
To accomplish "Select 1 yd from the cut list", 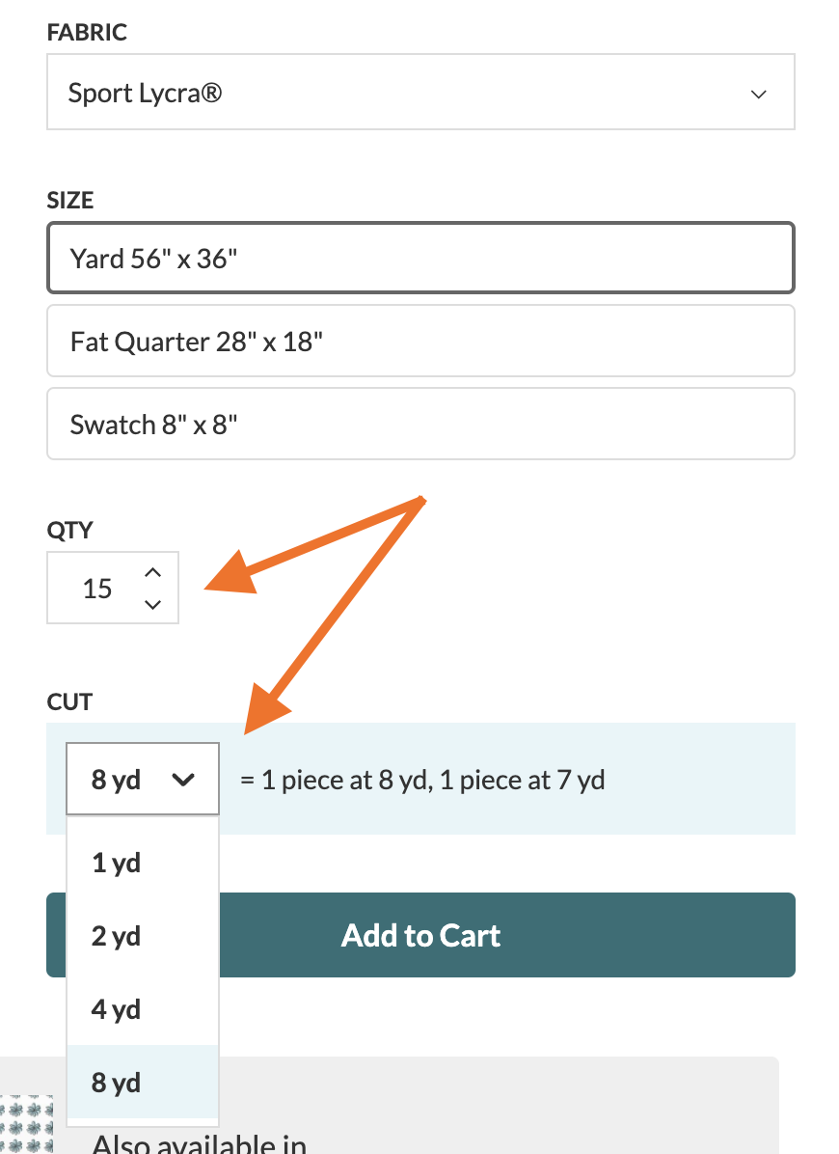I will click(x=143, y=862).
